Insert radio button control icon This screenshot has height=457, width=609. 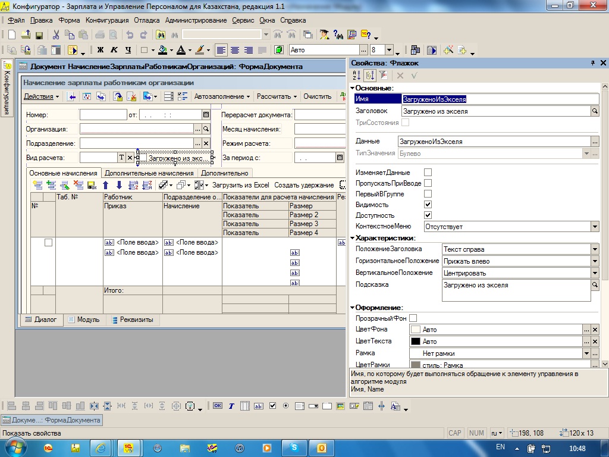[x=286, y=406]
